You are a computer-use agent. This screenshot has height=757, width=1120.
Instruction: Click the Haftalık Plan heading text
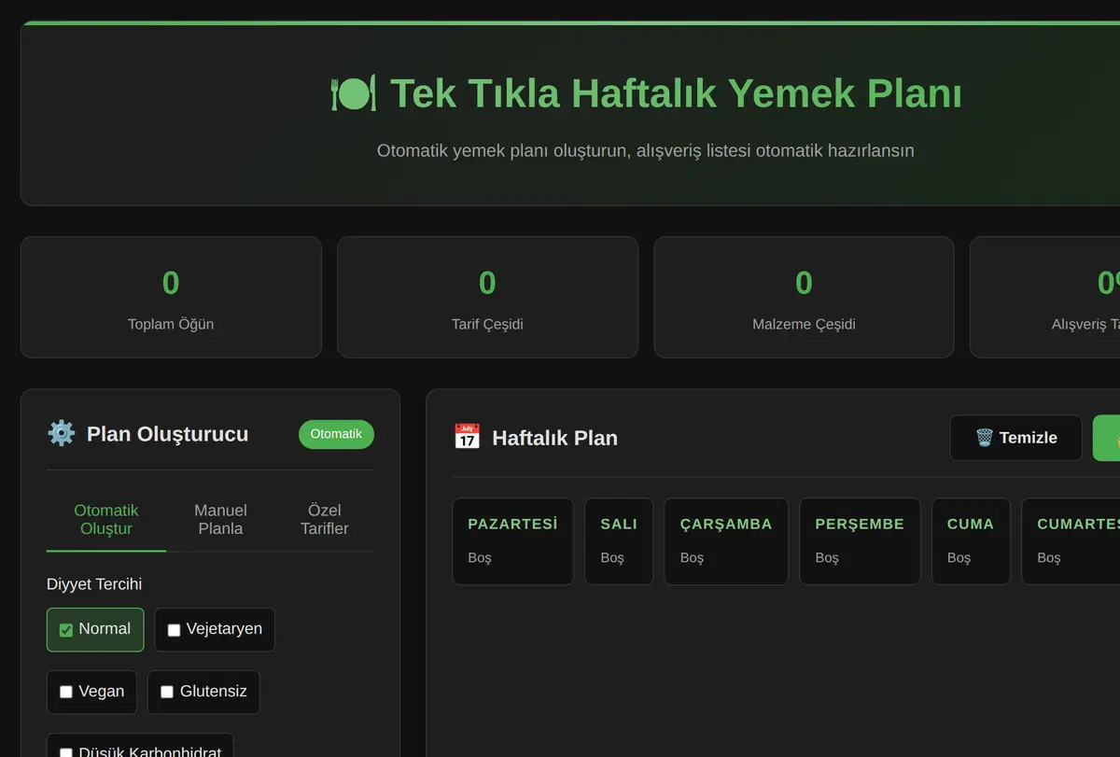click(554, 438)
